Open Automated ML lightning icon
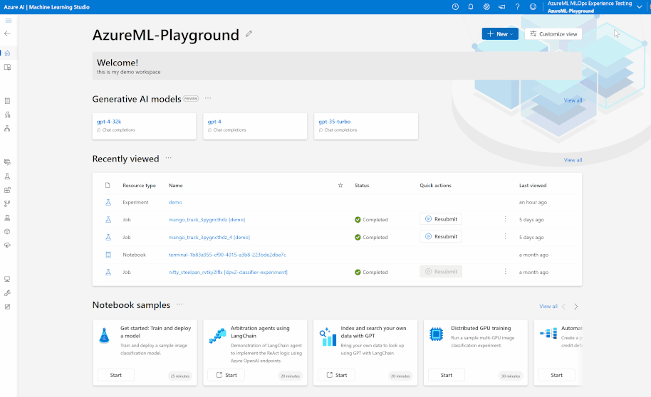Screen dimensions: 651x397 [x=7, y=115]
